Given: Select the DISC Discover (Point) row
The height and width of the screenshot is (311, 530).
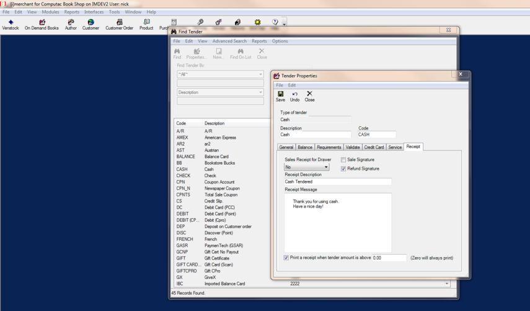Looking at the screenshot, I should click(223, 233).
